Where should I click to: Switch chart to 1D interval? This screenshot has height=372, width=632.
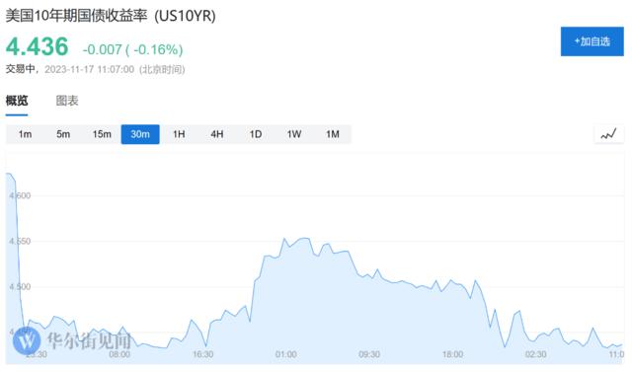[256, 134]
